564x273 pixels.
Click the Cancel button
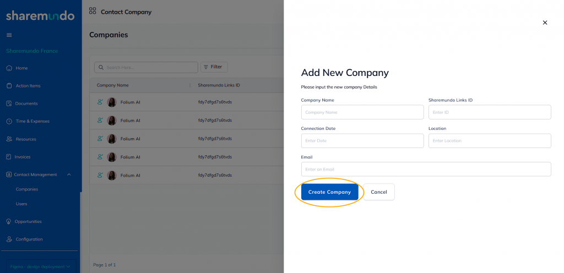(x=379, y=192)
